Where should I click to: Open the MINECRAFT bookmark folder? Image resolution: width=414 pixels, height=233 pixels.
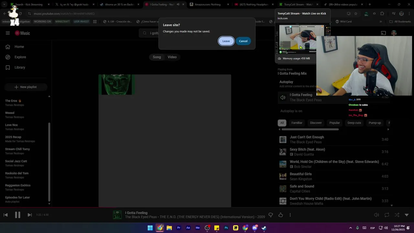[x=62, y=22]
